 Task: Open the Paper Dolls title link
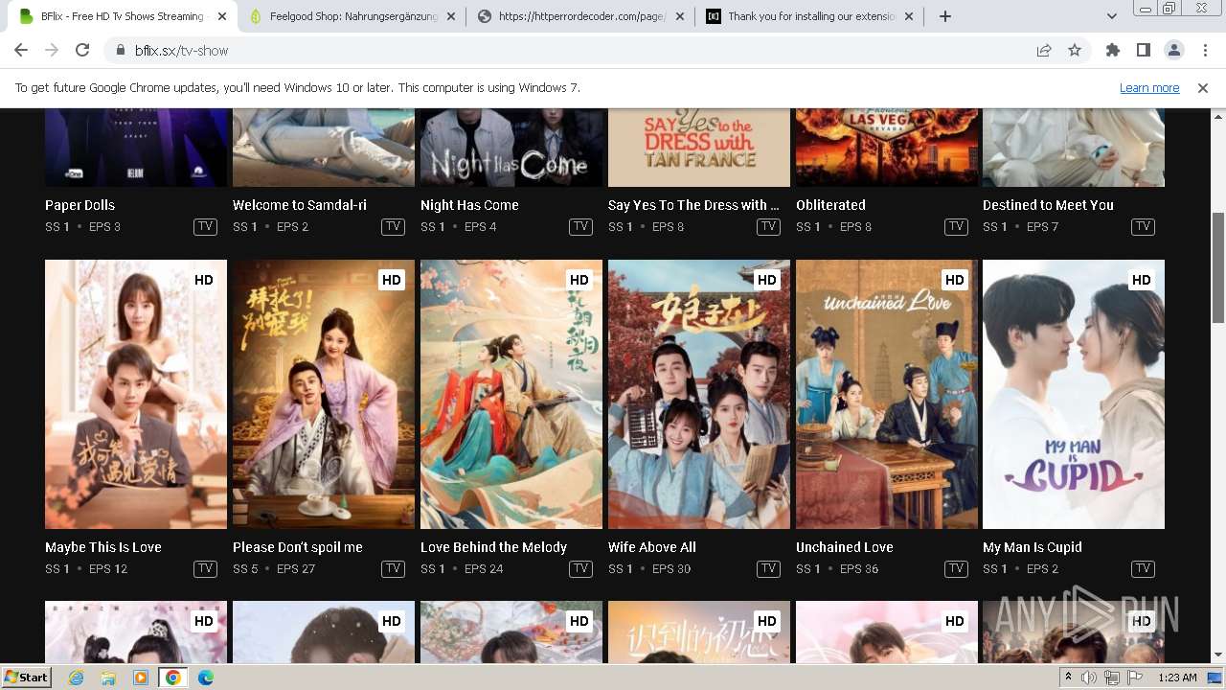(79, 205)
